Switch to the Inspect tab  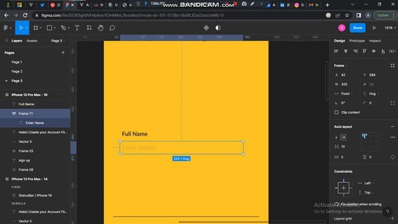point(375,40)
